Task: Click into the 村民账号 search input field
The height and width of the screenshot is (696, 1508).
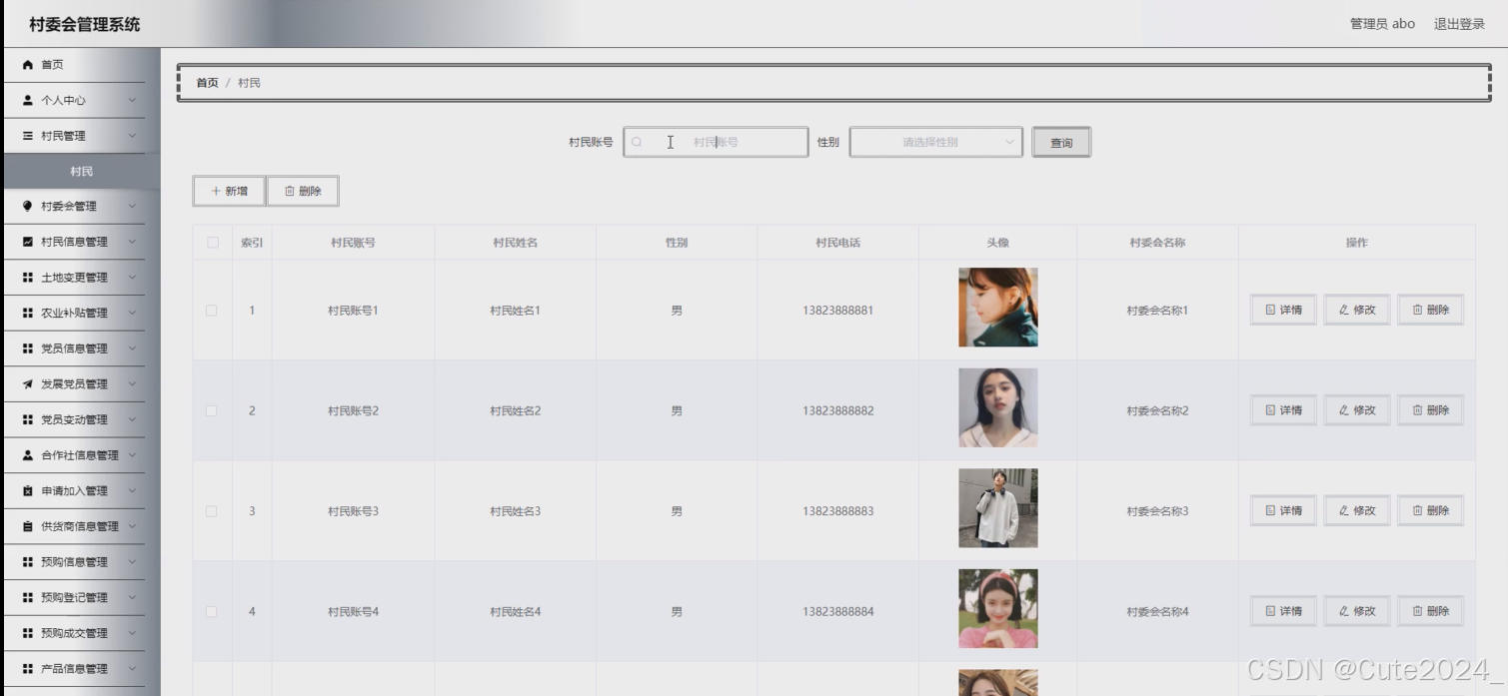Action: point(716,142)
